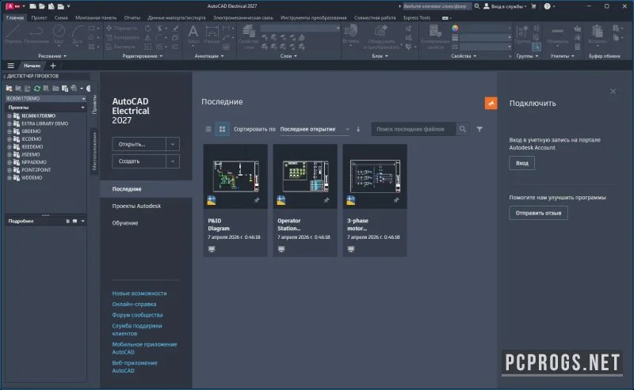Screen dimensions: 634x390
Task: Click the Move (Перенести) tool
Action: [121, 28]
